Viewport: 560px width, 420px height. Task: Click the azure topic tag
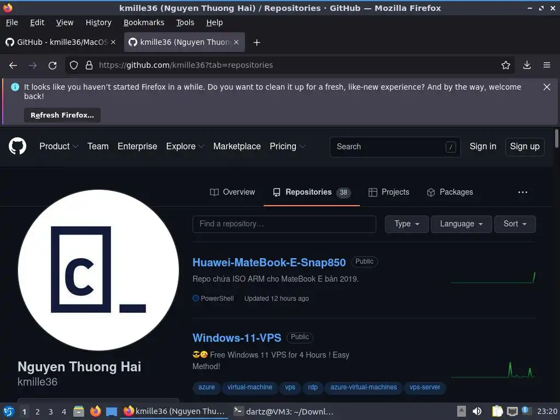tap(206, 387)
